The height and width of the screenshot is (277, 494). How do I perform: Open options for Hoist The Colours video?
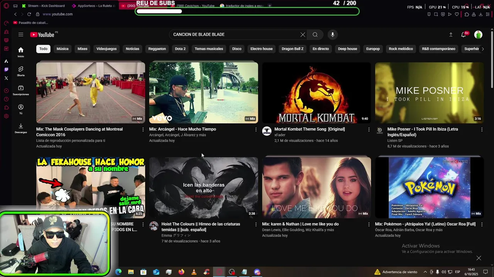tap(256, 224)
